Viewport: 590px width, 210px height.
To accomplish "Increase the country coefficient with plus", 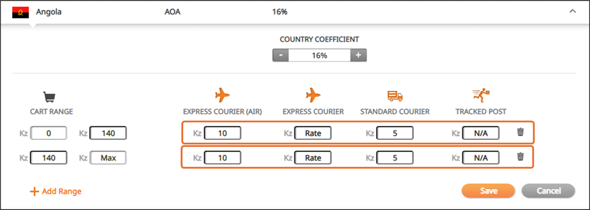I will click(x=358, y=55).
